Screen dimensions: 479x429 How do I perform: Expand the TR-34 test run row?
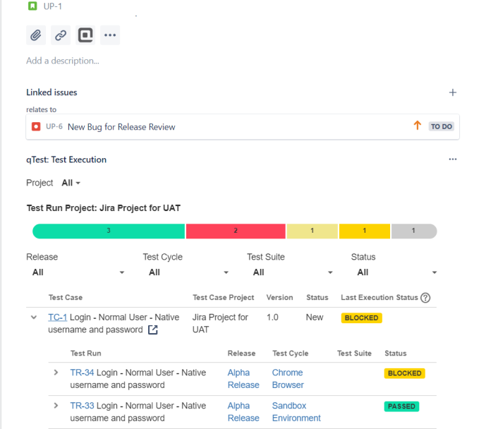tap(56, 373)
